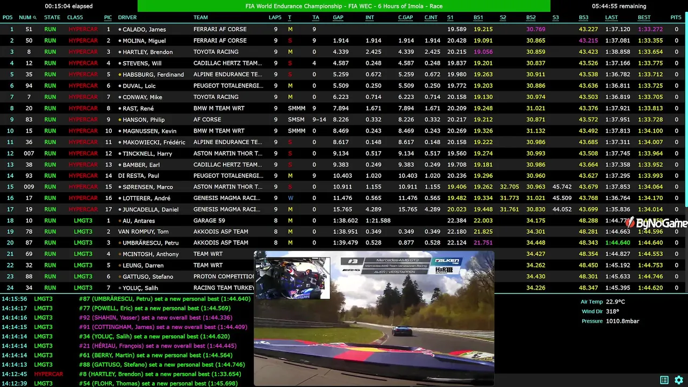Screen dimensions: 688x387
Task: Click the search magnifier in the NUM header
Action: [35, 18]
